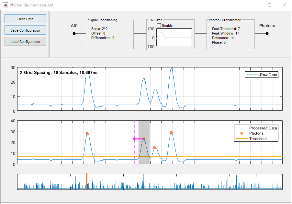Select the photon marker on the tallest peak
The image size is (292, 204).
171,132
